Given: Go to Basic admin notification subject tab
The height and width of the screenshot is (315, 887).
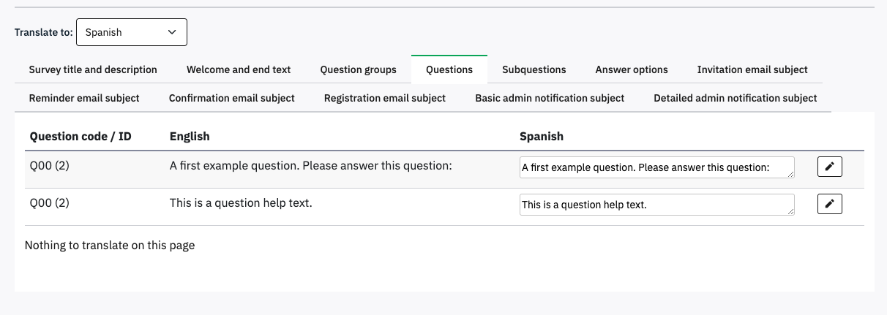Looking at the screenshot, I should pyautogui.click(x=550, y=98).
